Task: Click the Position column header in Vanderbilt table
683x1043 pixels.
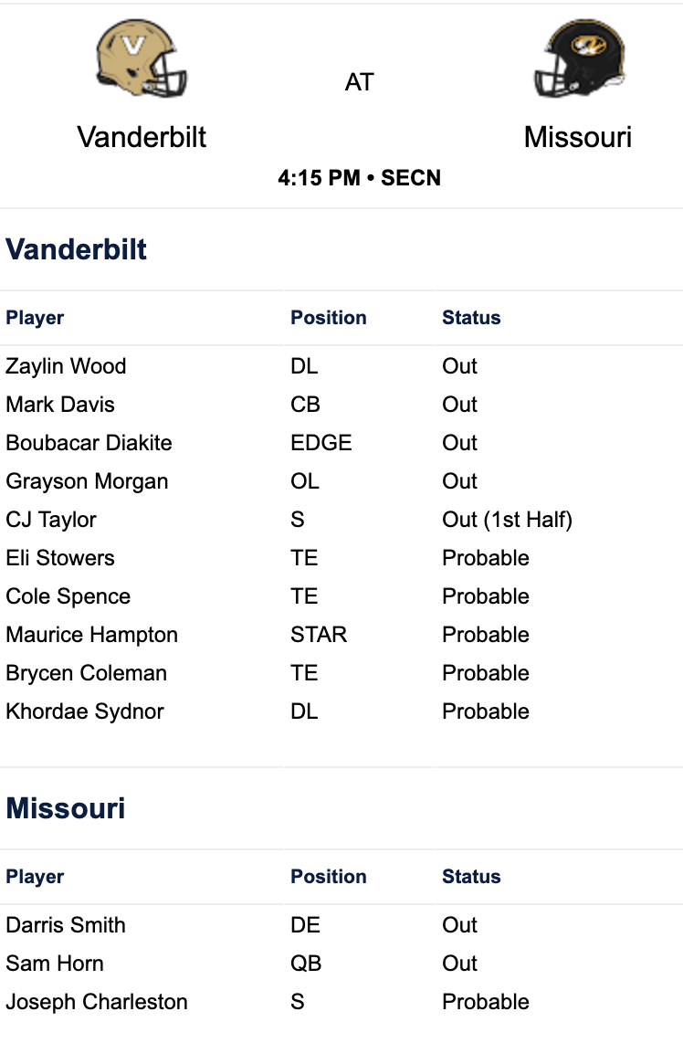Action: click(329, 317)
